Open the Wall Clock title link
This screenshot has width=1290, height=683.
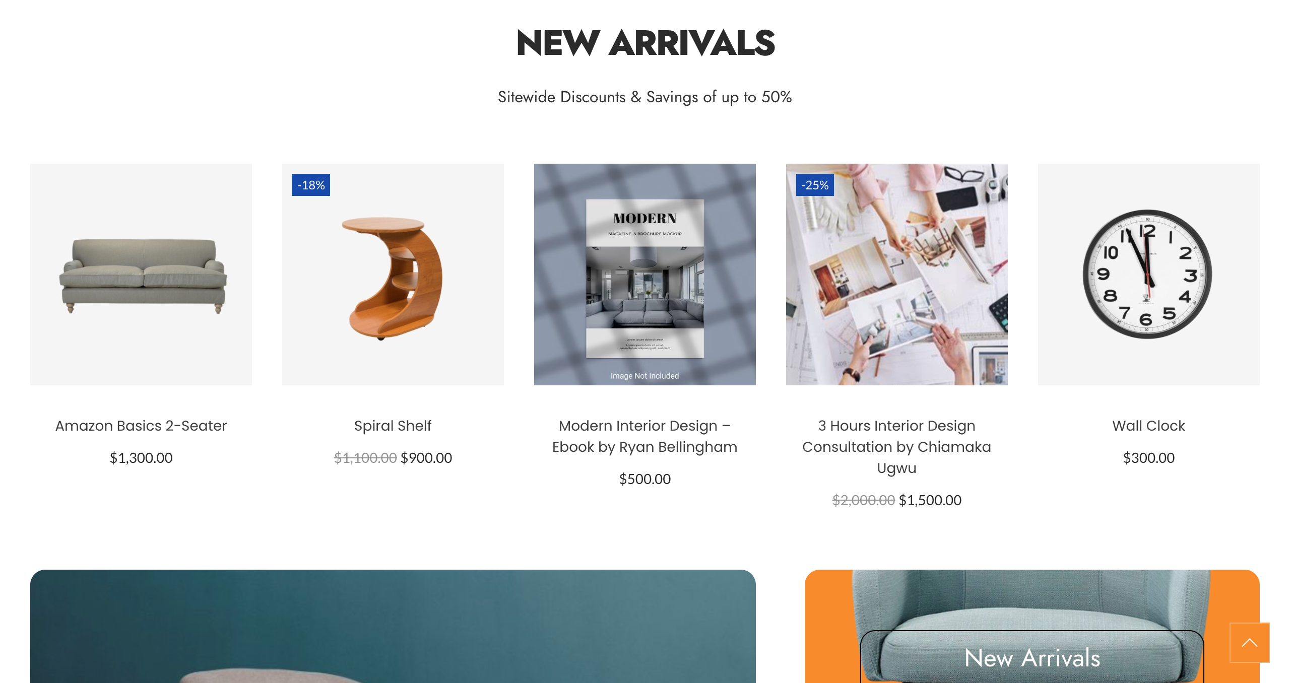1149,426
